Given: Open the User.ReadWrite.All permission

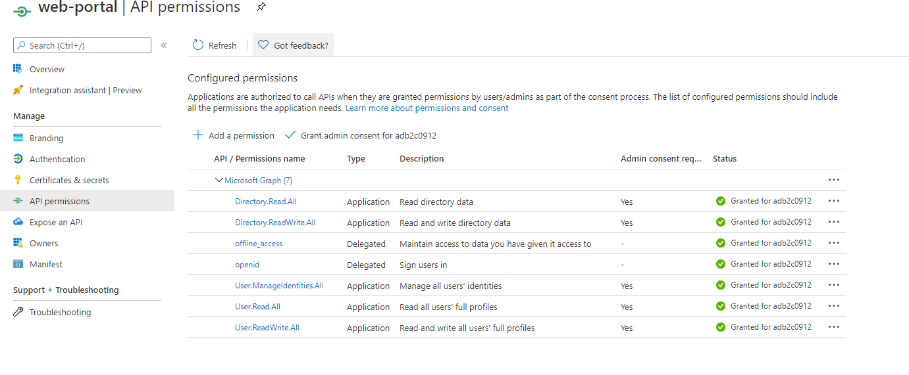Looking at the screenshot, I should click(267, 327).
